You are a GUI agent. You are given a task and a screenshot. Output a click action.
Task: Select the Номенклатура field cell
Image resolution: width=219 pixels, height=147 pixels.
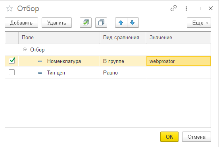pos(59,61)
